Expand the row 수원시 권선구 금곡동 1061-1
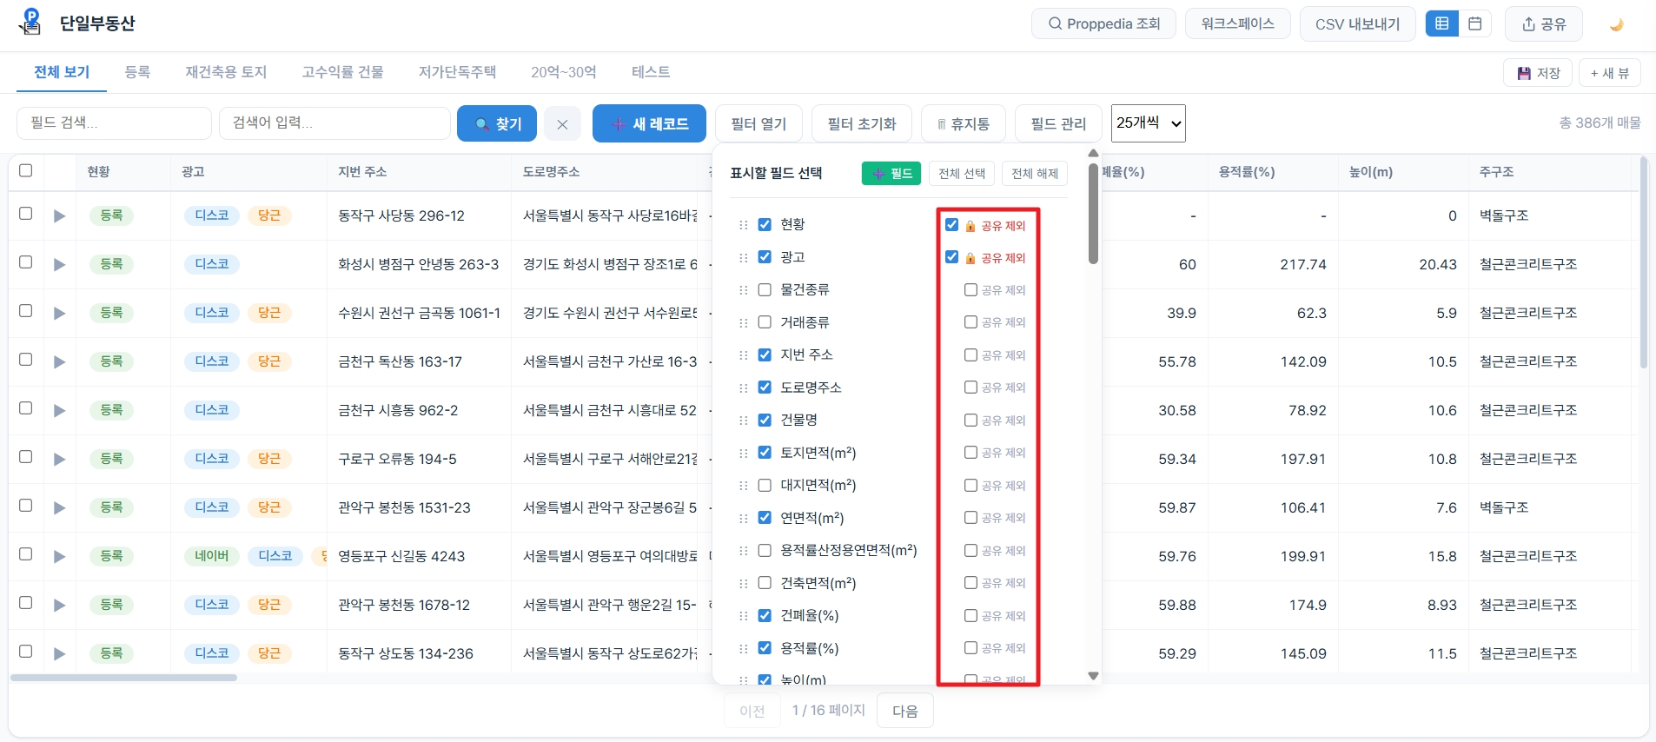1656x742 pixels. pyautogui.click(x=59, y=313)
